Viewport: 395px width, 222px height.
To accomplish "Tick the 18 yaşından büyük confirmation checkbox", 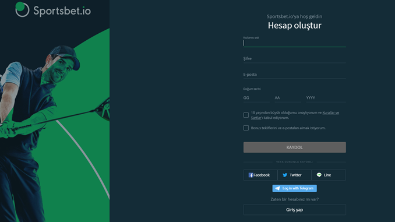I will pos(246,115).
